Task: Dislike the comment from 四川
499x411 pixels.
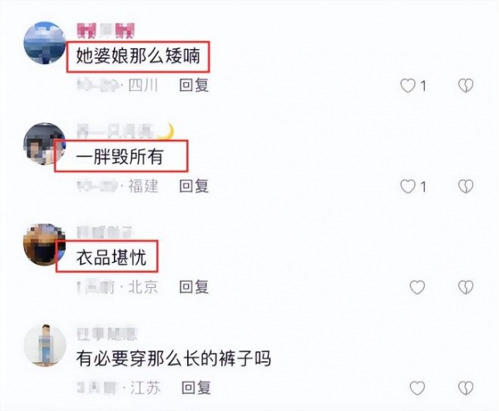Action: [466, 86]
